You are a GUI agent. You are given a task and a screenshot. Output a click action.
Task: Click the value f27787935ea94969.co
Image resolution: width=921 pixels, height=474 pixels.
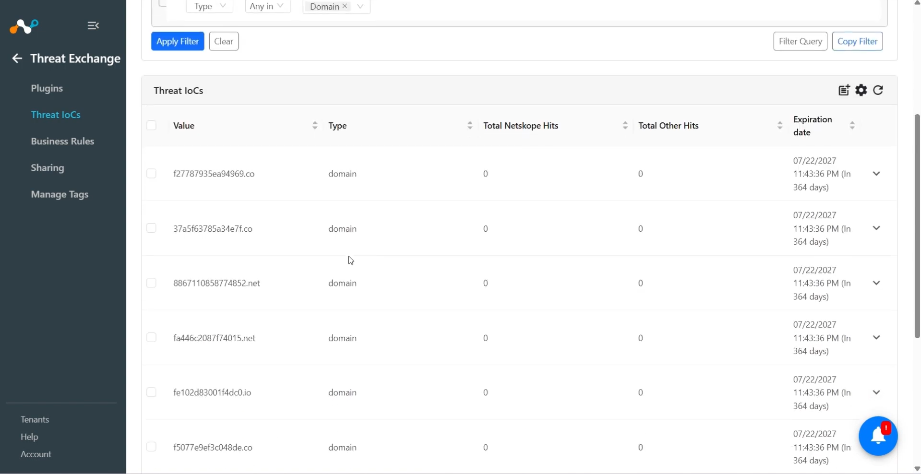214,174
